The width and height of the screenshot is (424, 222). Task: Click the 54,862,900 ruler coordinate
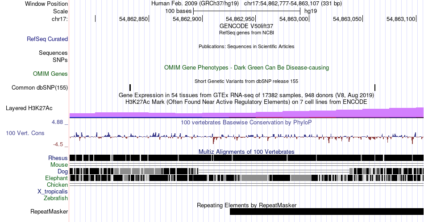[x=187, y=19]
